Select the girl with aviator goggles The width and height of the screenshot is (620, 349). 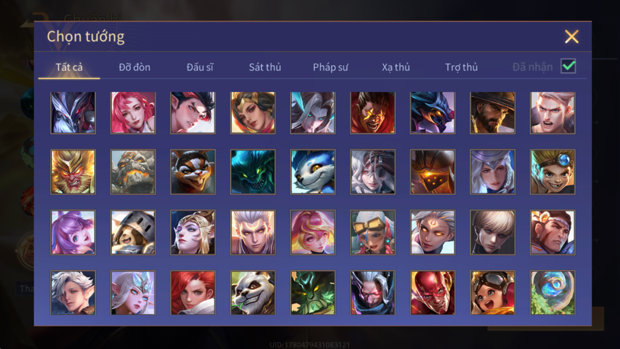click(x=492, y=293)
